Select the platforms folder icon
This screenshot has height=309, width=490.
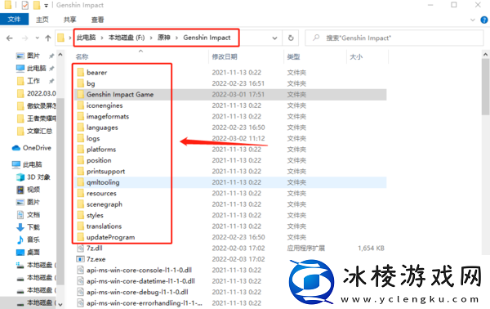tap(81, 149)
